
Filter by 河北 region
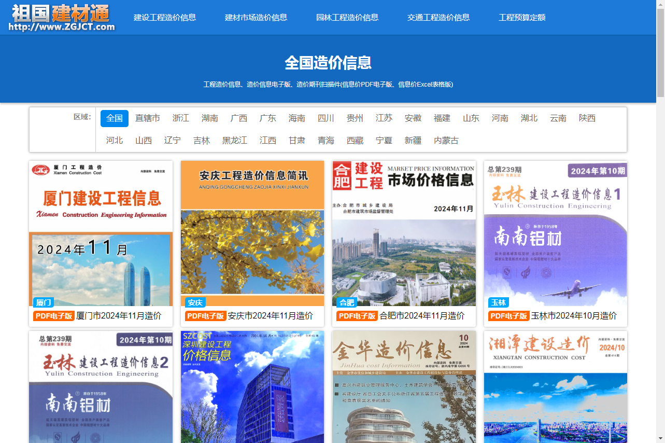[115, 141]
